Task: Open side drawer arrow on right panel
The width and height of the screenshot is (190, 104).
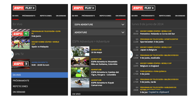Action: (132, 54)
